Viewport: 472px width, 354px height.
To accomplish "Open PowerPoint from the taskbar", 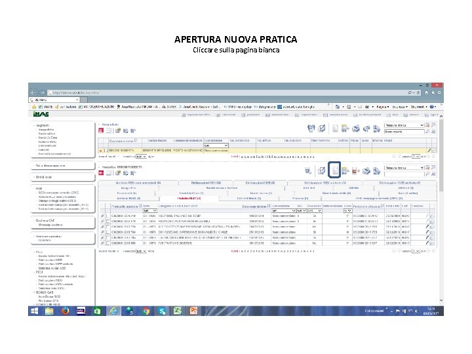I will 193,311.
